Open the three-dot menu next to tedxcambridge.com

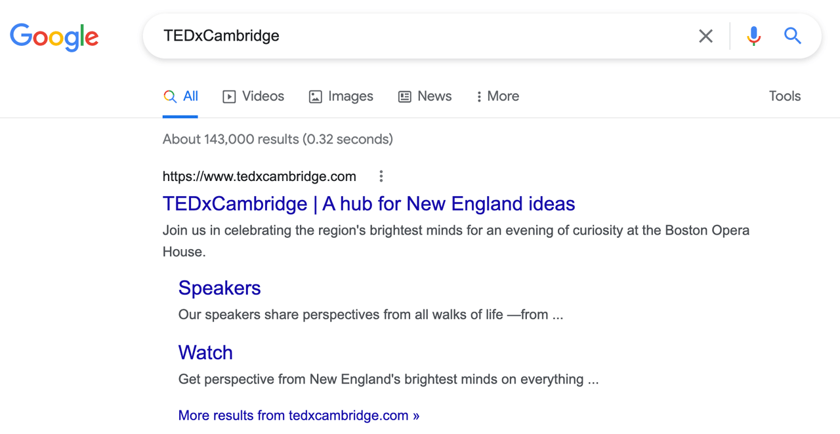point(381,176)
